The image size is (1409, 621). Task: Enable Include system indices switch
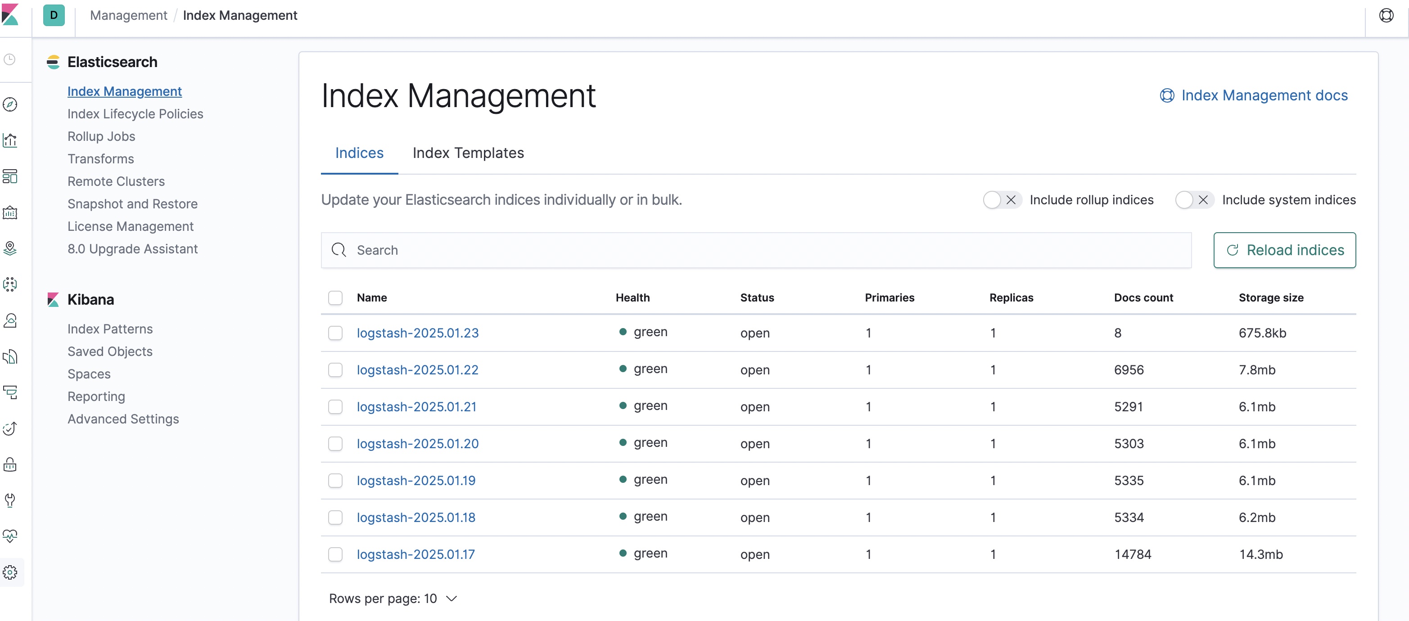click(1195, 200)
